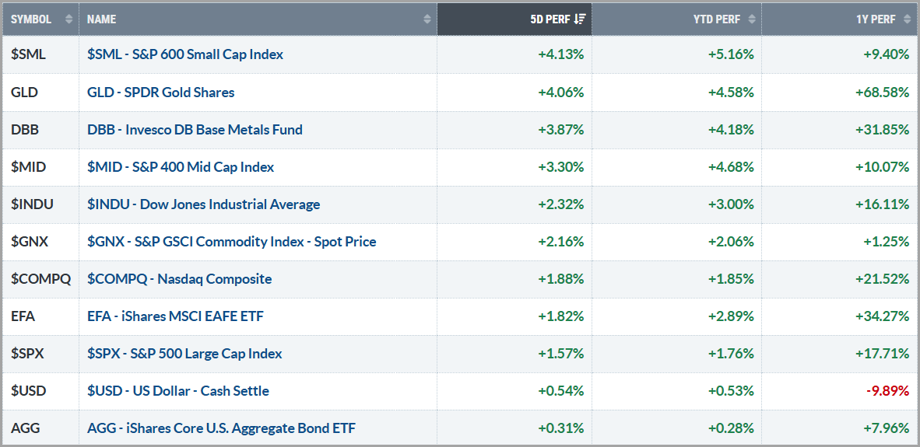Click the $USD symbol cell
The width and height of the screenshot is (920, 447).
30,390
